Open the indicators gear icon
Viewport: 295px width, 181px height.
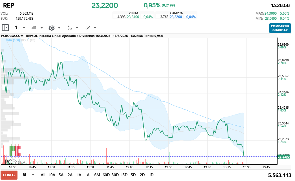coord(51,27)
